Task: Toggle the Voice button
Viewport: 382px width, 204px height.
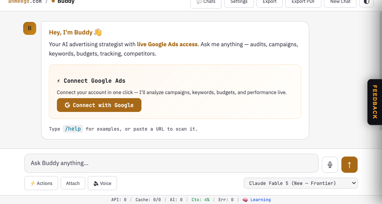Action: (x=102, y=183)
